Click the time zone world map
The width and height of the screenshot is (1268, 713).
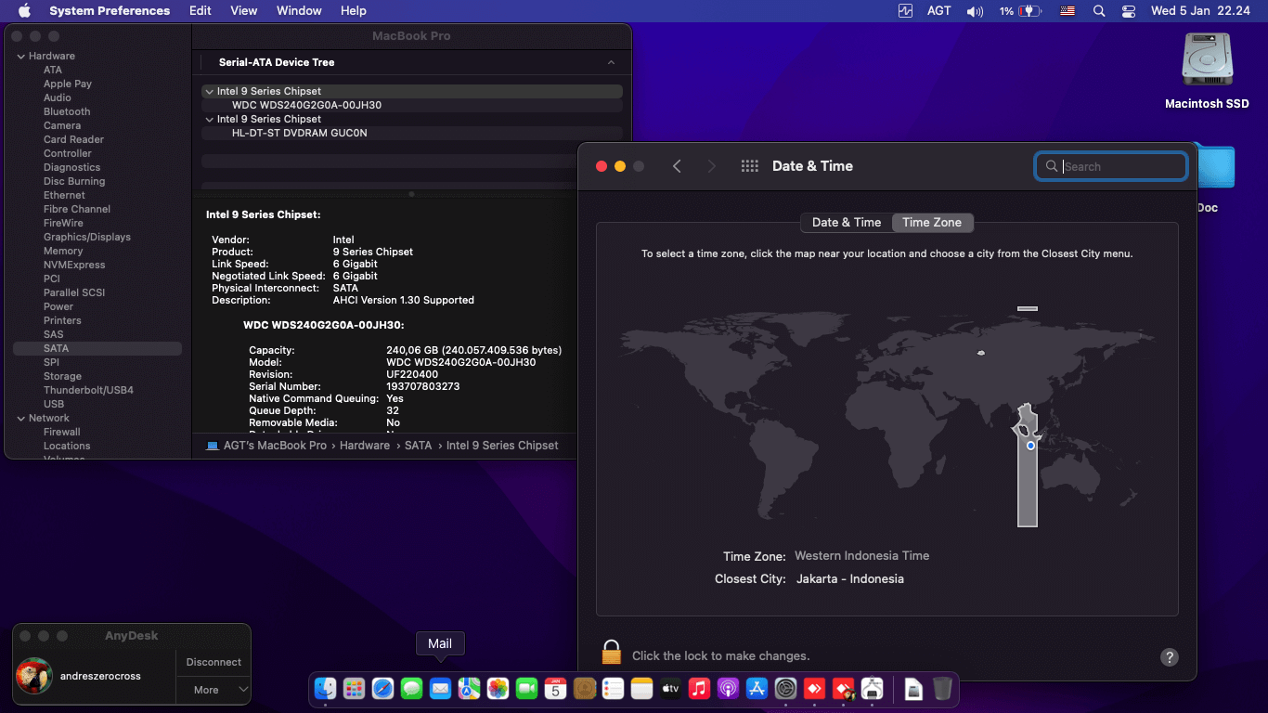(x=886, y=418)
